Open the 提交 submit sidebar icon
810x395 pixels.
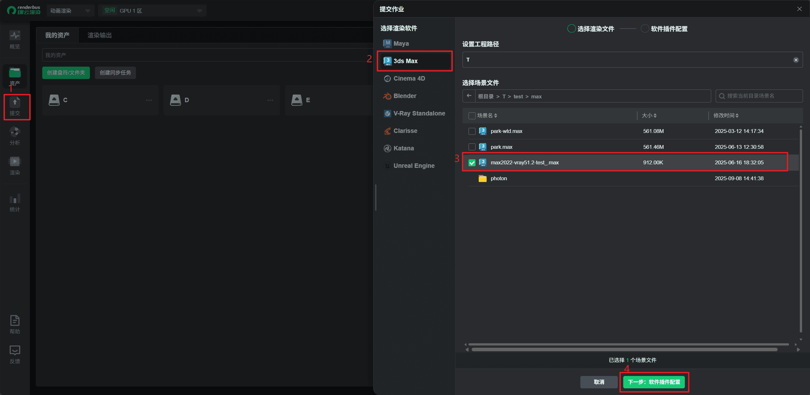15,107
